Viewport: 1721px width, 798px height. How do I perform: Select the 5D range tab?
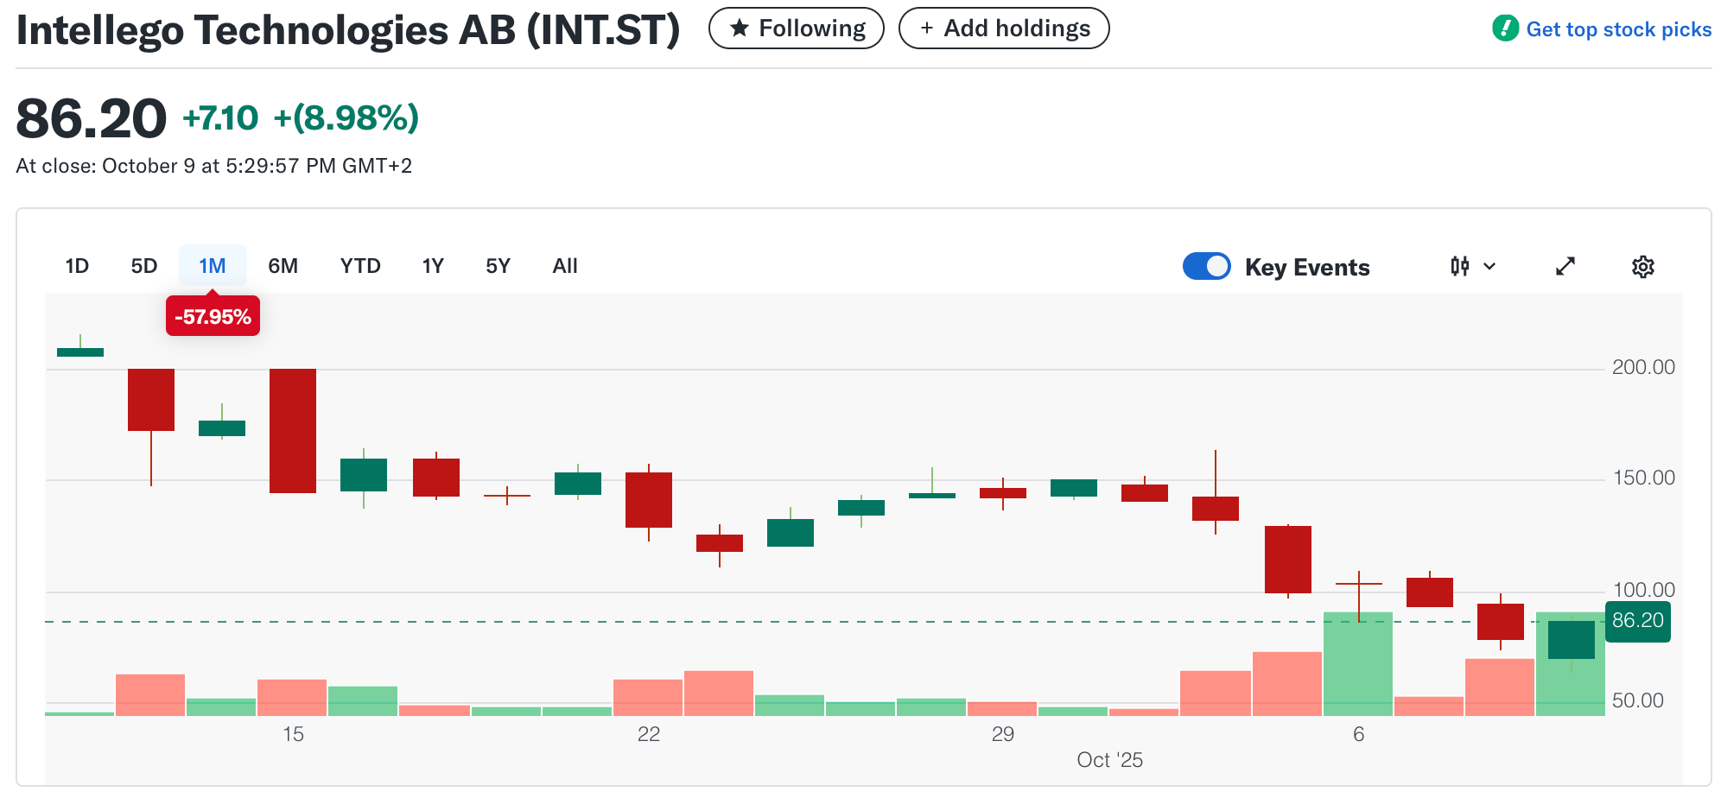pyautogui.click(x=144, y=266)
